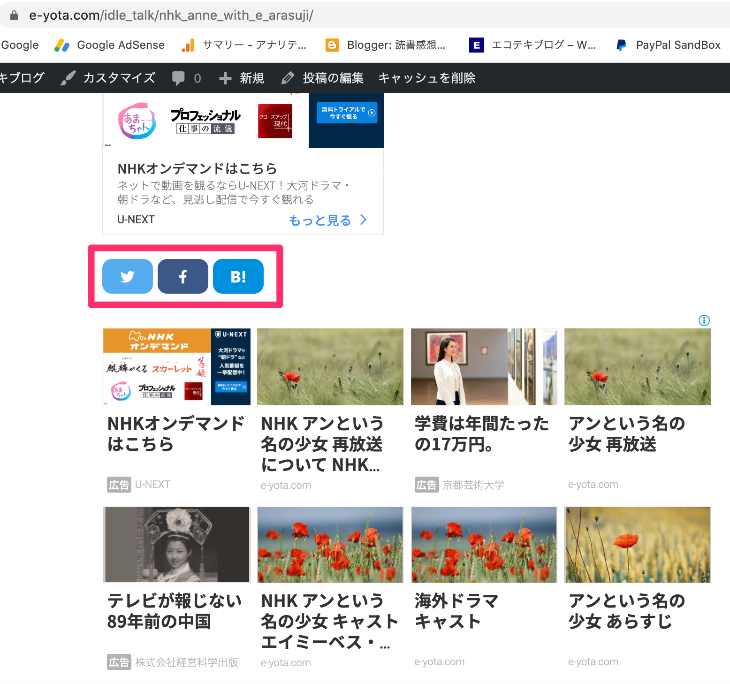Screen dimensions: 730x684
Task: Click the テレビが報じない89年前の中国 ad title
Action: click(175, 611)
